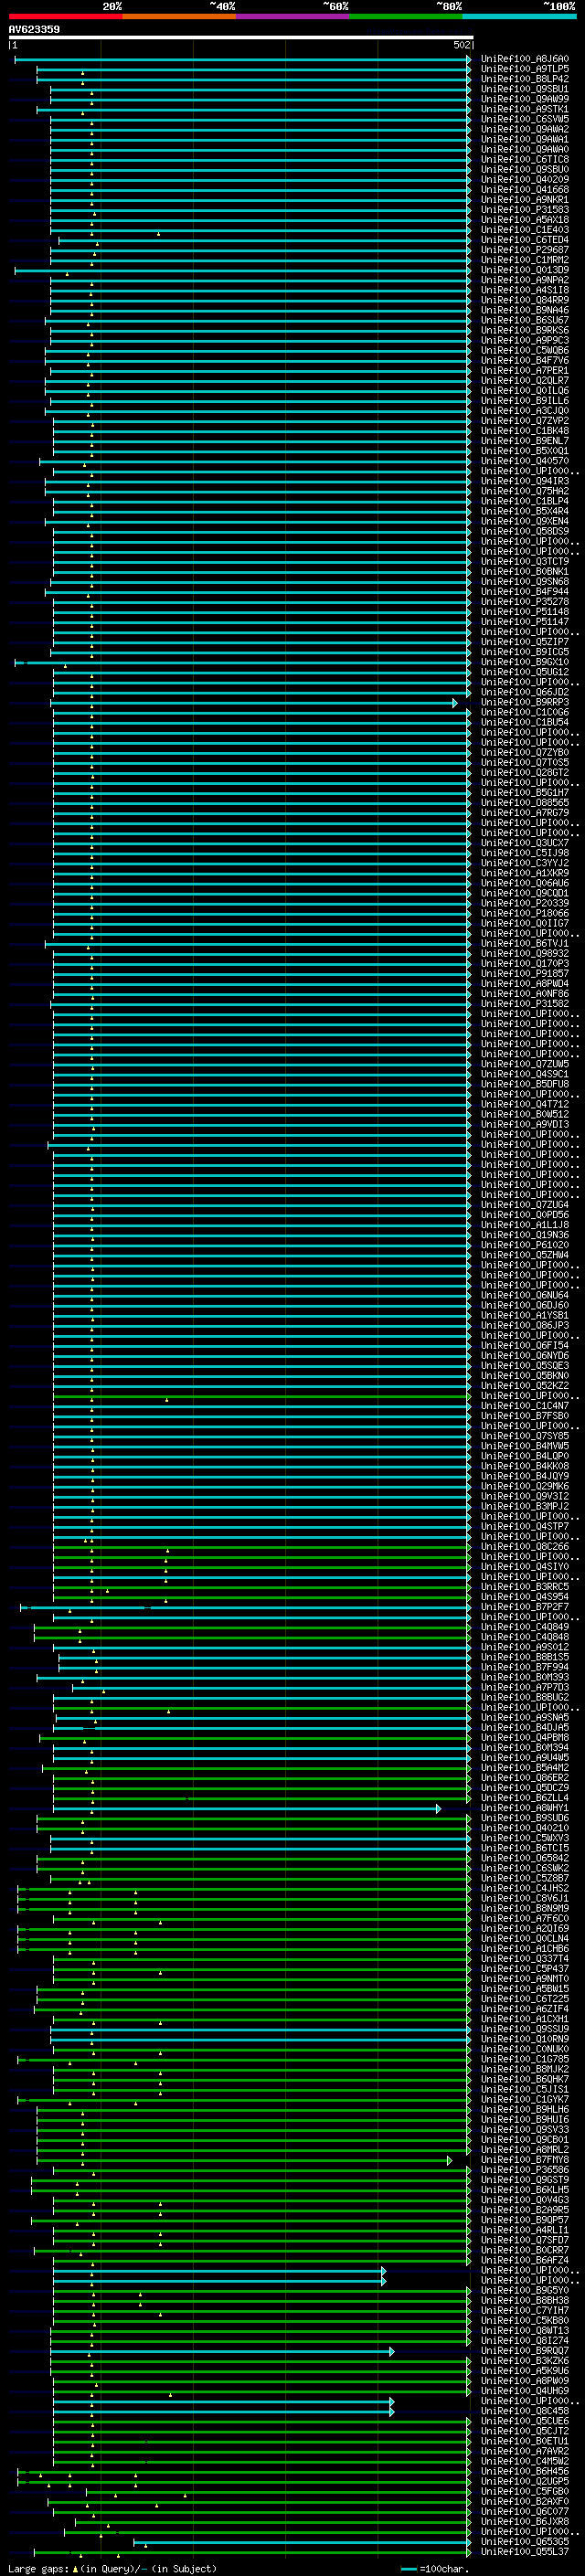The image size is (585, 2576).
Task: Select UniRef100_B6AFZ4 hit
Action: (525, 2260)
